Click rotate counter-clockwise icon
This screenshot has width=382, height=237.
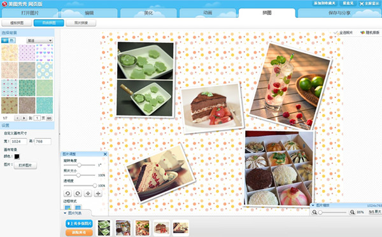tap(67, 193)
